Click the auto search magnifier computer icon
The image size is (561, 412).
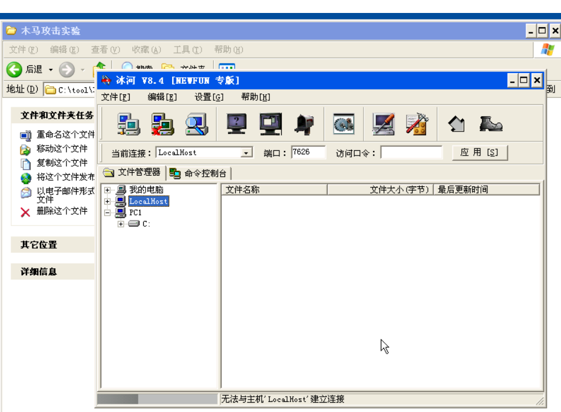pos(196,124)
